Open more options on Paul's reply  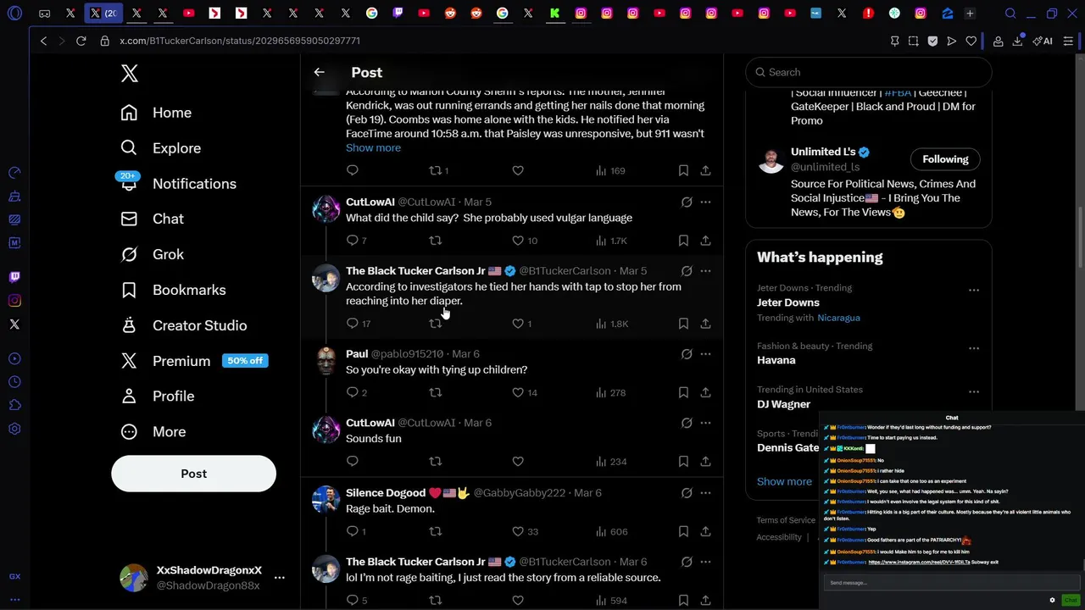(705, 354)
